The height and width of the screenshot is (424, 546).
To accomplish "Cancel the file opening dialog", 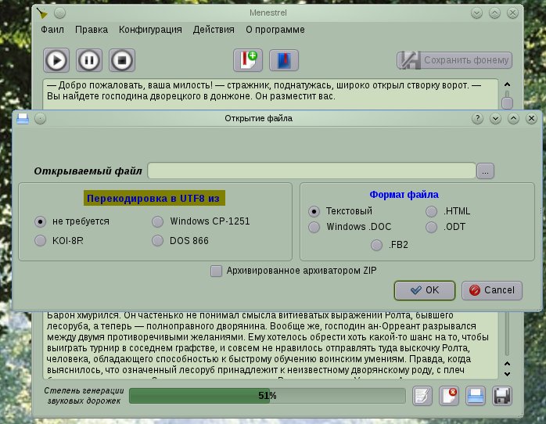I will 492,290.
